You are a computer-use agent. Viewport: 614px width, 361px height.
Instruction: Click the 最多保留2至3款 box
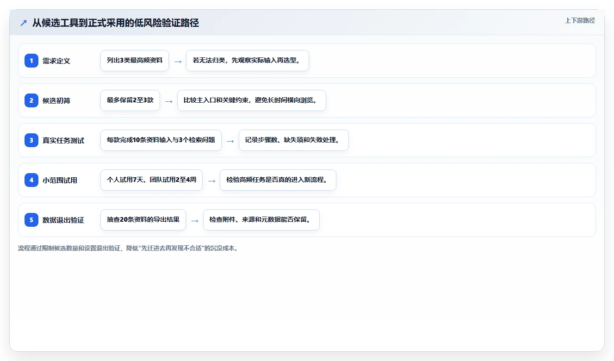pyautogui.click(x=130, y=100)
